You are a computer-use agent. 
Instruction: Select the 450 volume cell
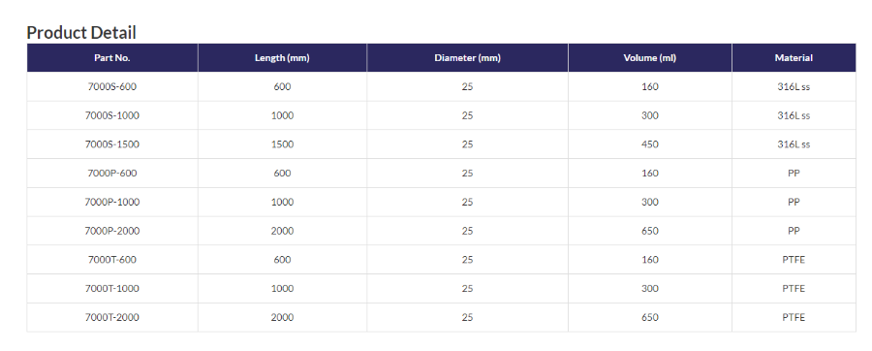649,144
